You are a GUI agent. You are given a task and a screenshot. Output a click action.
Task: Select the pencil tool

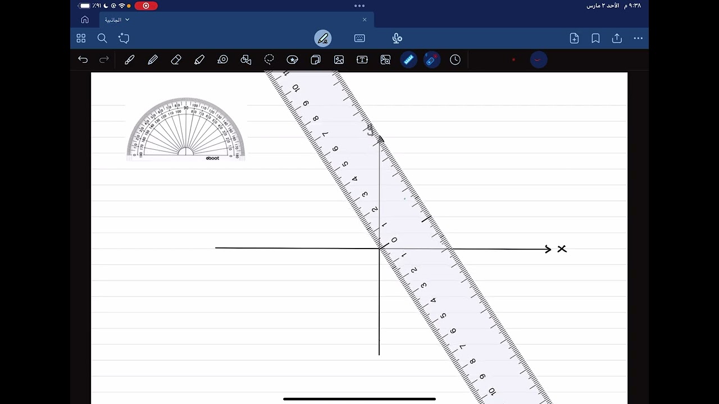pyautogui.click(x=153, y=59)
